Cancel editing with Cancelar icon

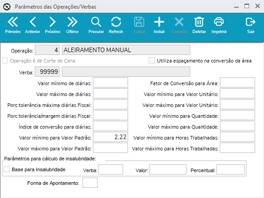(179, 25)
